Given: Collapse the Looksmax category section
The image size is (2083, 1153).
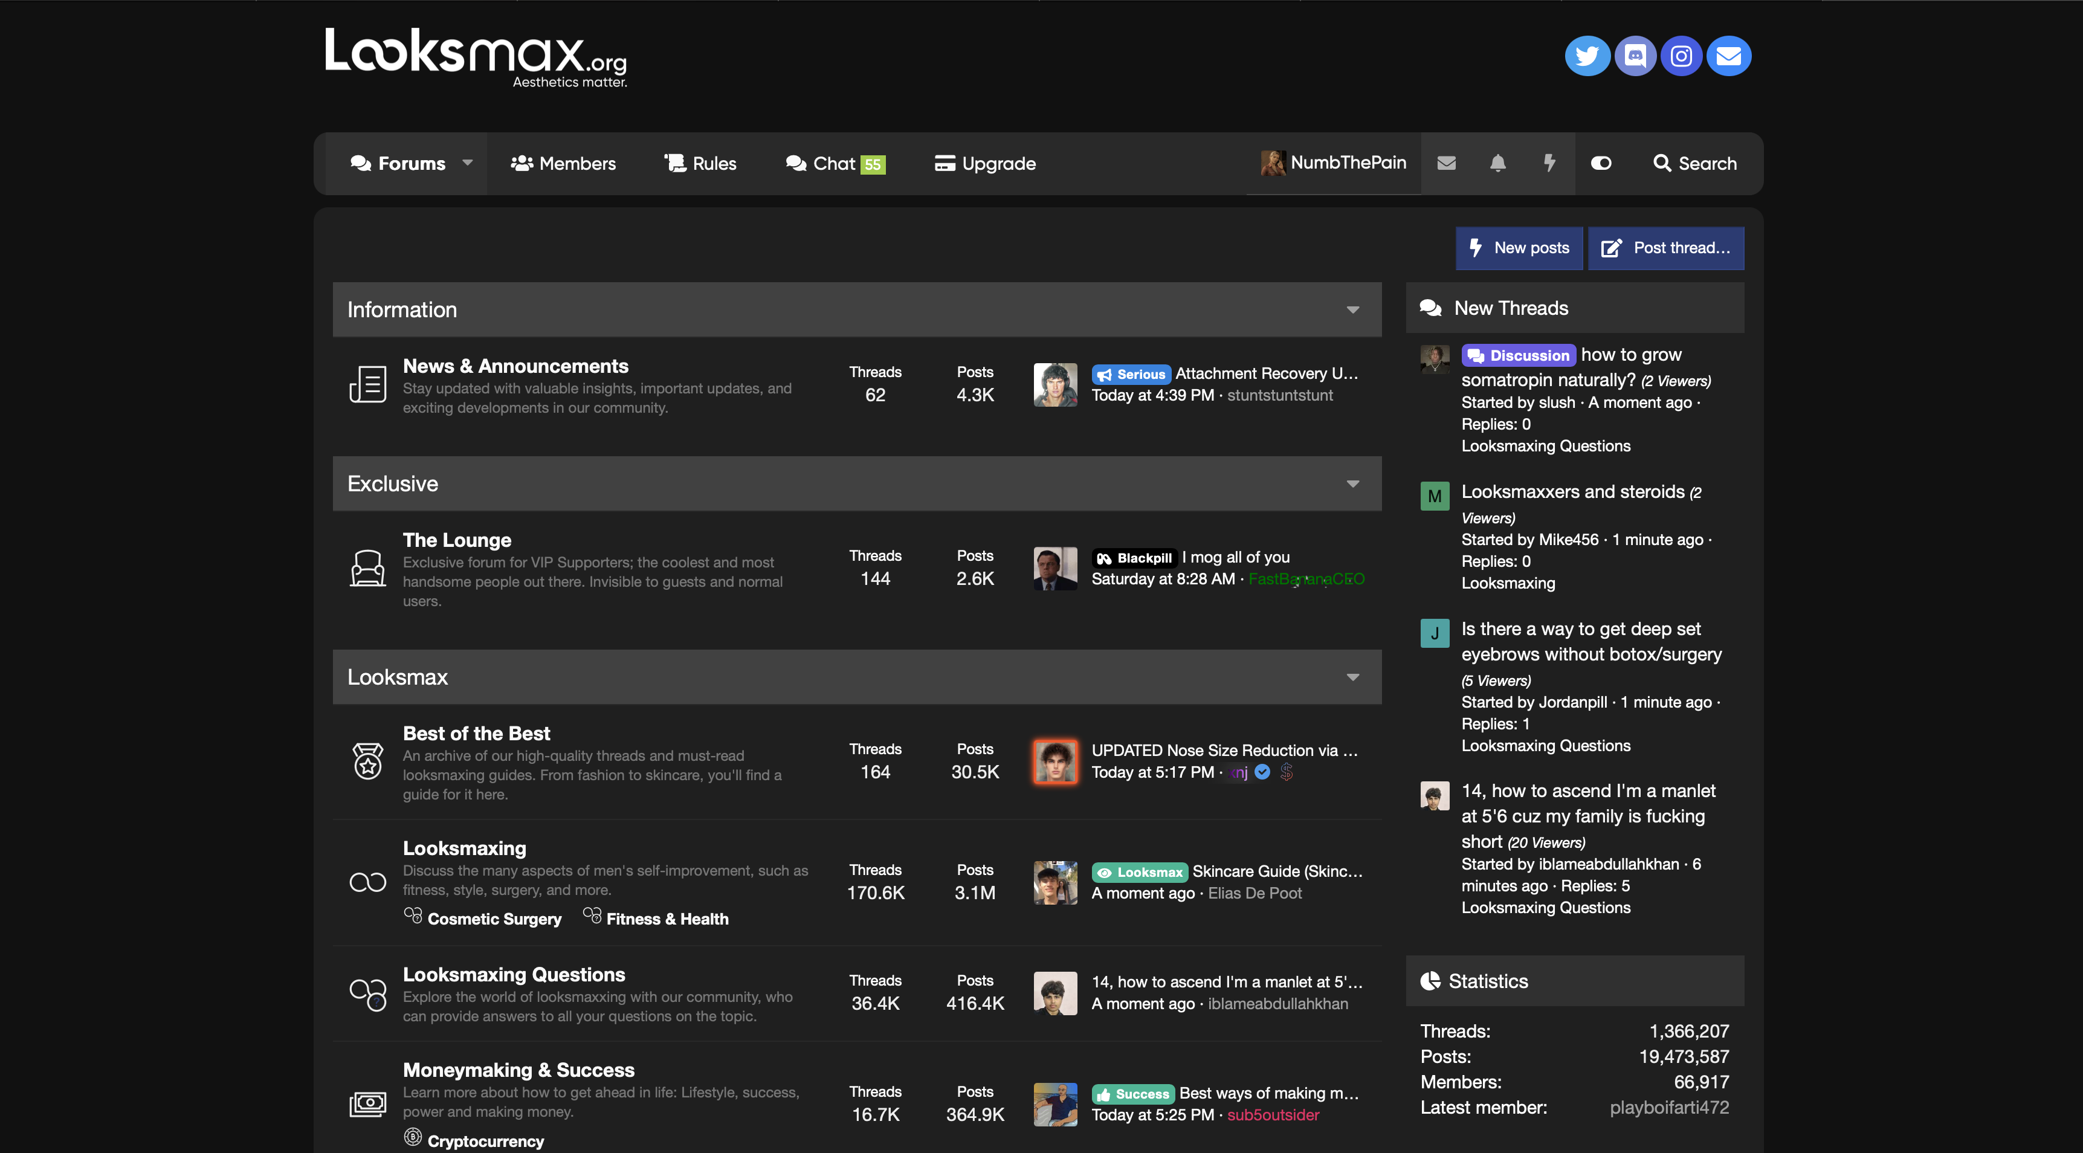Looking at the screenshot, I should click(x=1353, y=677).
